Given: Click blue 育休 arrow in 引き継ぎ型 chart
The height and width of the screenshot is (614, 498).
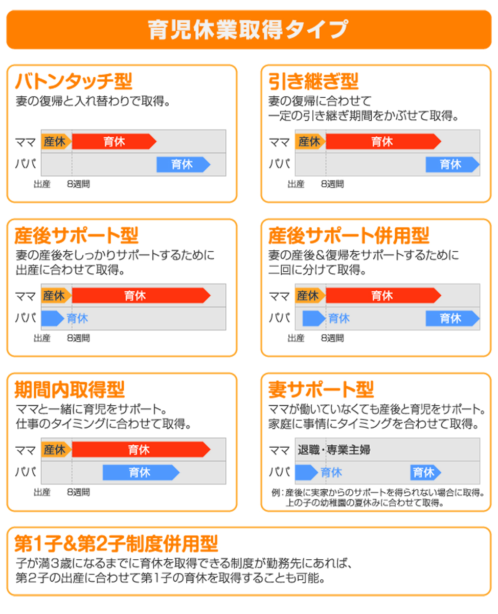Looking at the screenshot, I should [452, 164].
